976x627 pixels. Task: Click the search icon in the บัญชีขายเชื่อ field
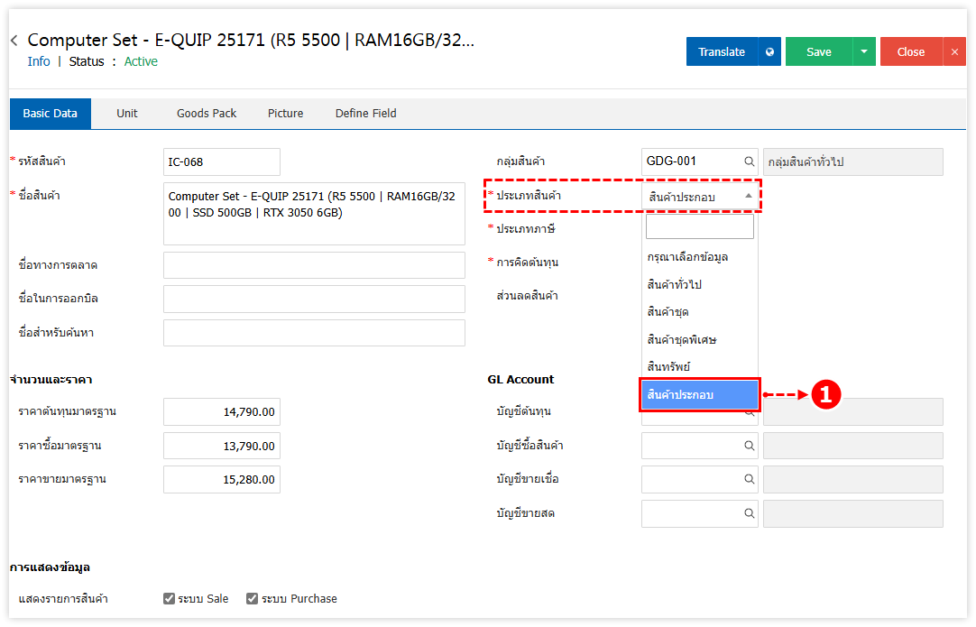[749, 480]
